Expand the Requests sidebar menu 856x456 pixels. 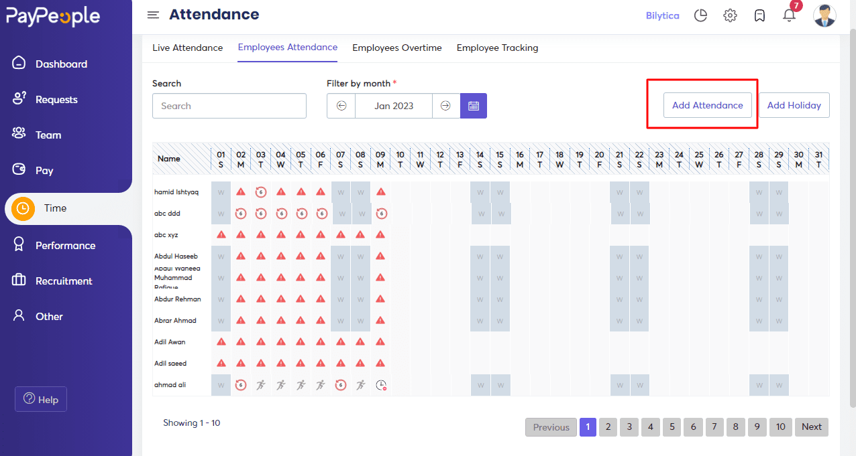coord(56,100)
